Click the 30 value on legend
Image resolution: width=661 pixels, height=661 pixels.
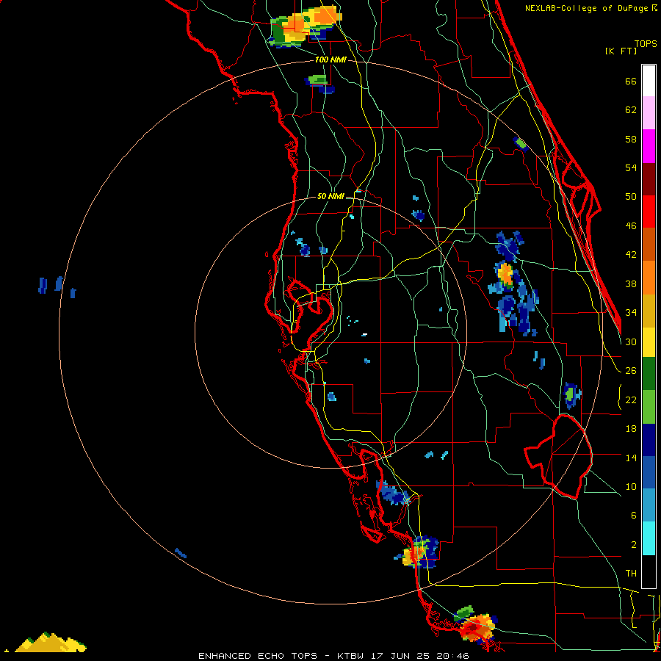coord(631,342)
